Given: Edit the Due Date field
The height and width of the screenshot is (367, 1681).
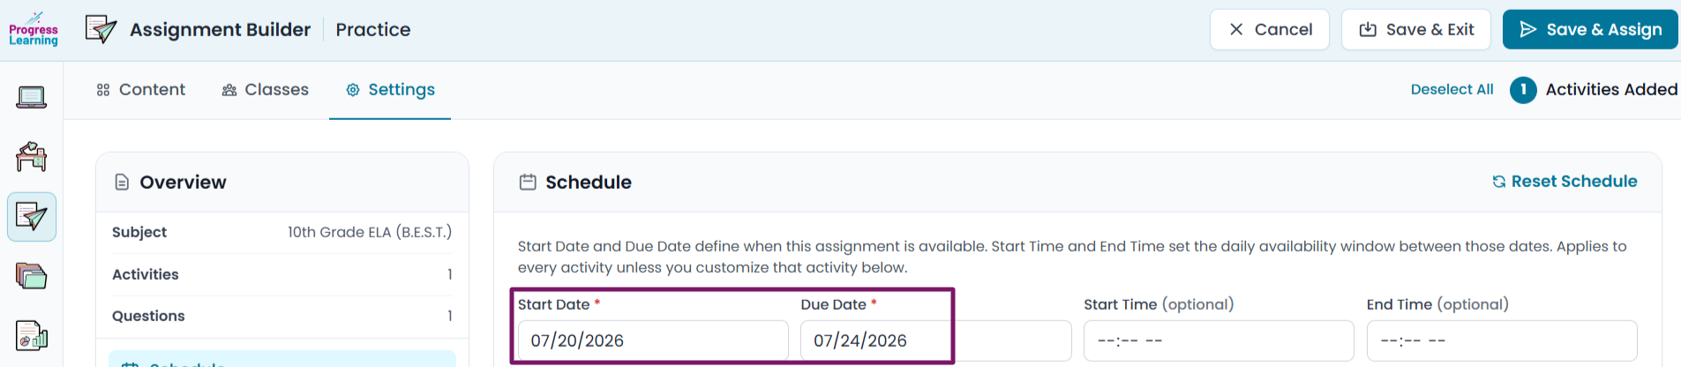Looking at the screenshot, I should point(936,341).
